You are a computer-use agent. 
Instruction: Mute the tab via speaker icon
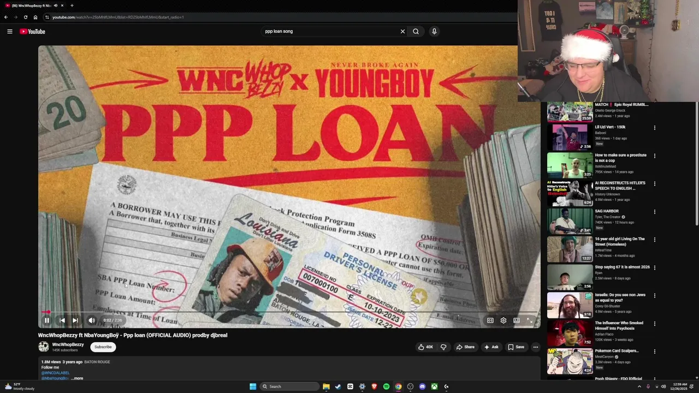(55, 5)
